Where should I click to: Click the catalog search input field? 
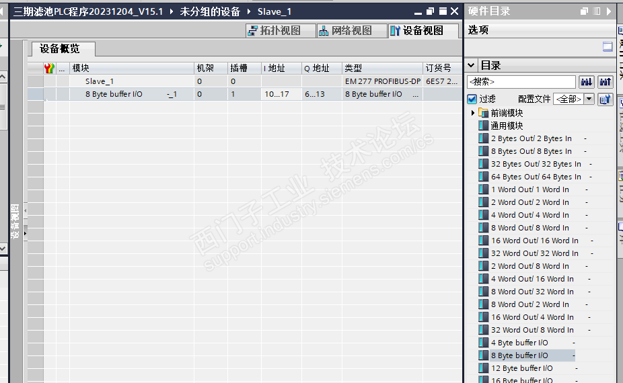[521, 82]
